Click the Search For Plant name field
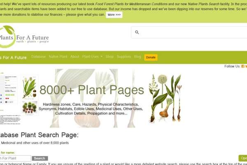Screen dimensions: 247x165 click(x=16, y=158)
